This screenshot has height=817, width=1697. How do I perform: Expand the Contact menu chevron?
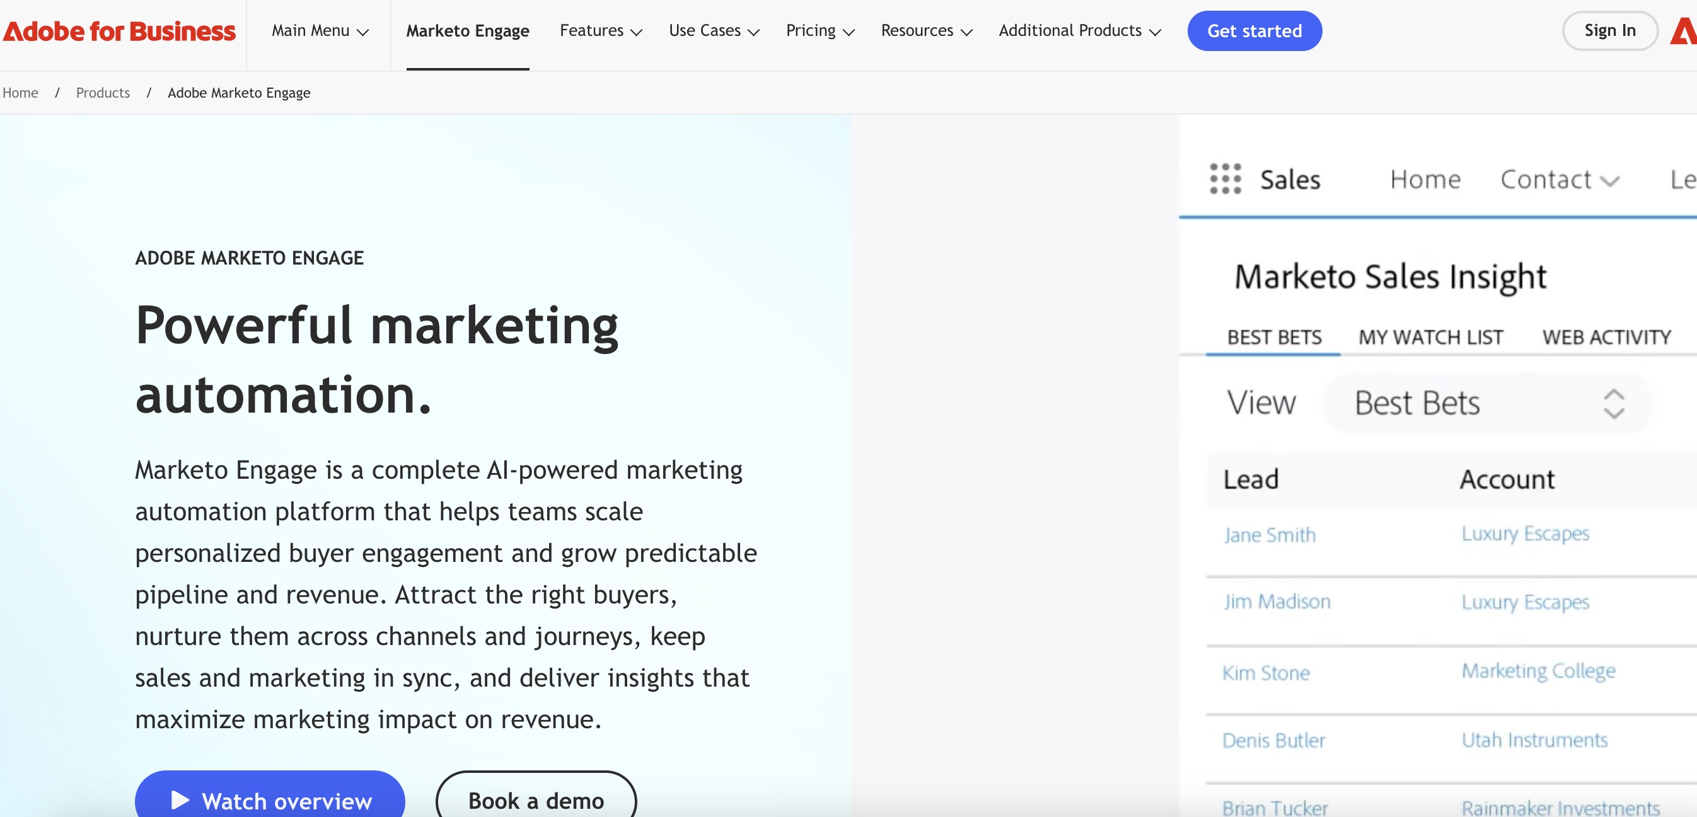(1609, 181)
